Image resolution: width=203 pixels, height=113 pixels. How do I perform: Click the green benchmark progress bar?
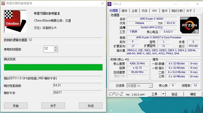[x=53, y=67]
